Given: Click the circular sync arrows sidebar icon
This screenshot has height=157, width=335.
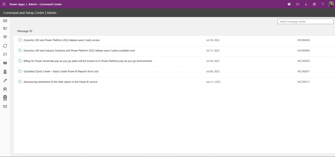Looking at the screenshot, I should point(5,46).
